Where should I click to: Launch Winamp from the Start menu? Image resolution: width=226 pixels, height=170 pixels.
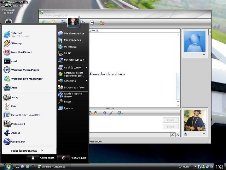tap(29, 43)
